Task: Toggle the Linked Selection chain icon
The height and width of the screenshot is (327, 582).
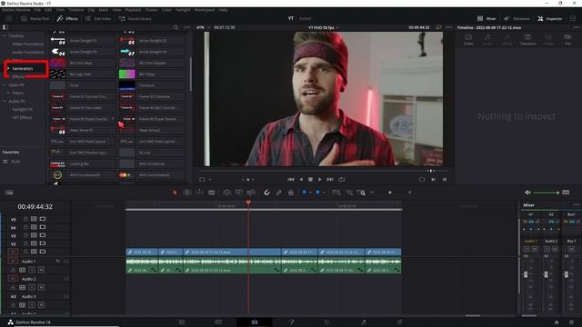Action: 279,193
